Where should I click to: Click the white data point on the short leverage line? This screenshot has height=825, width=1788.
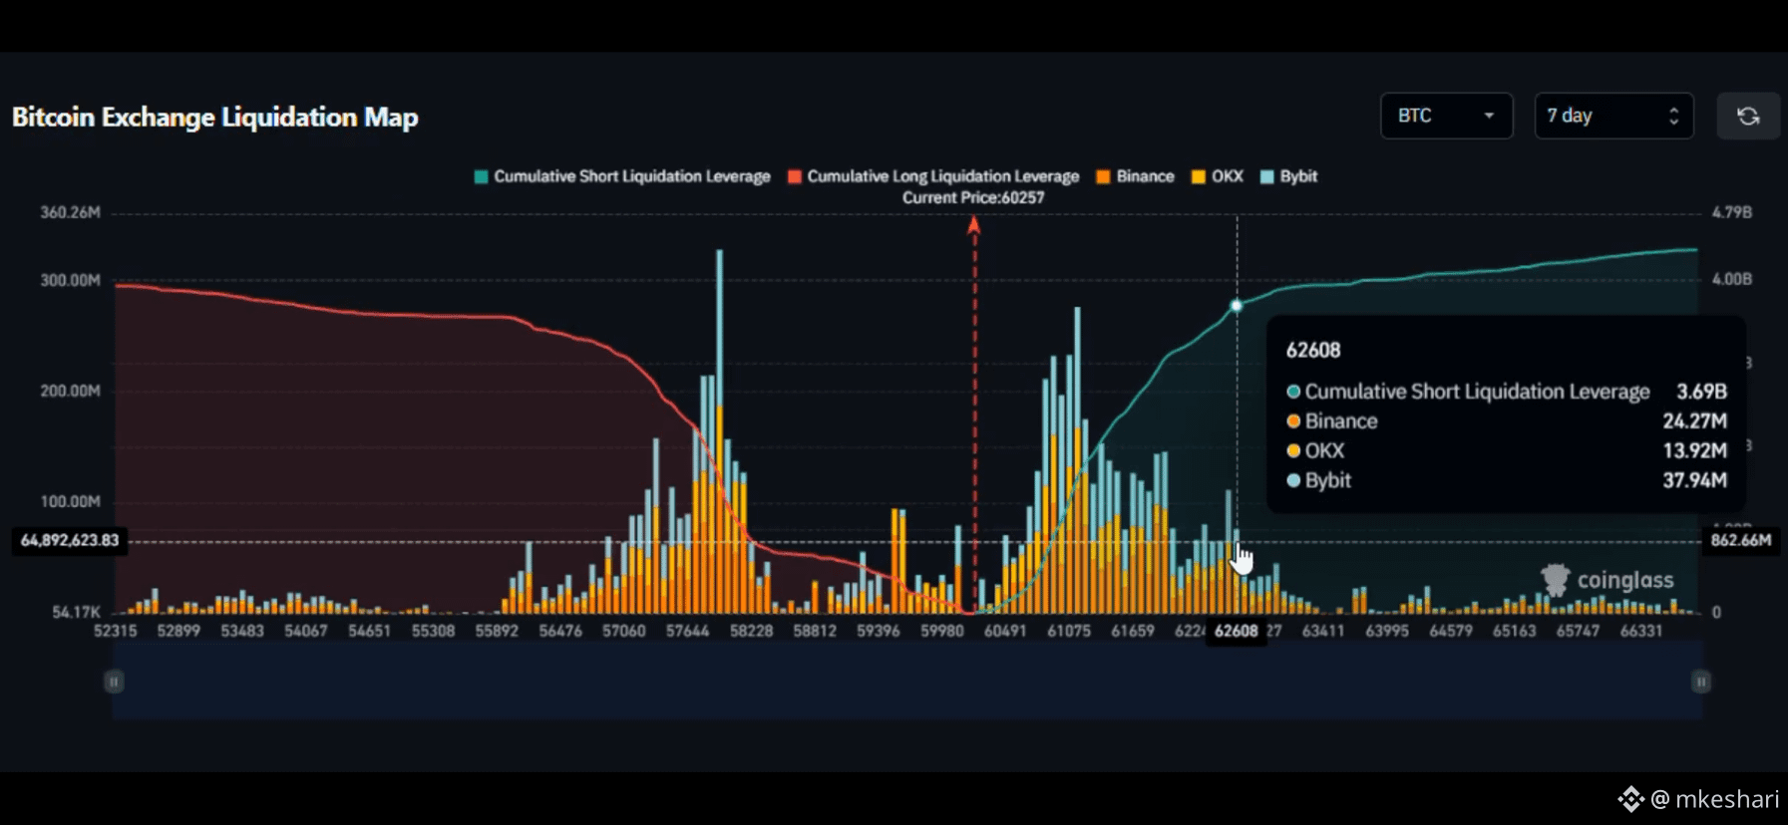point(1237,306)
